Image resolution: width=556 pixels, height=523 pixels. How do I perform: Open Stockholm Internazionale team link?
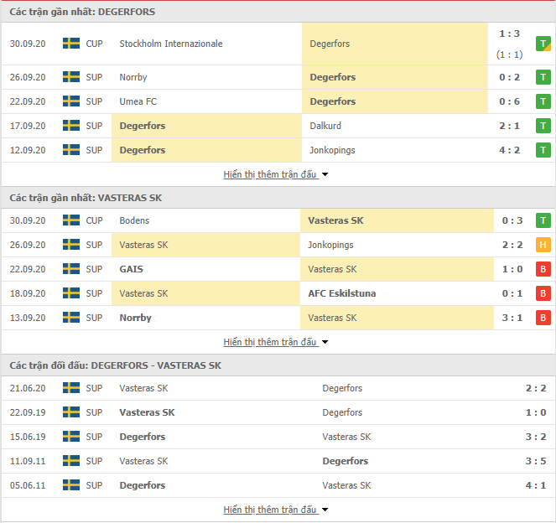click(171, 44)
